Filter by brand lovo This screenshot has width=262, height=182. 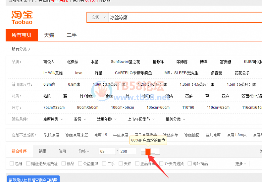click(x=79, y=73)
